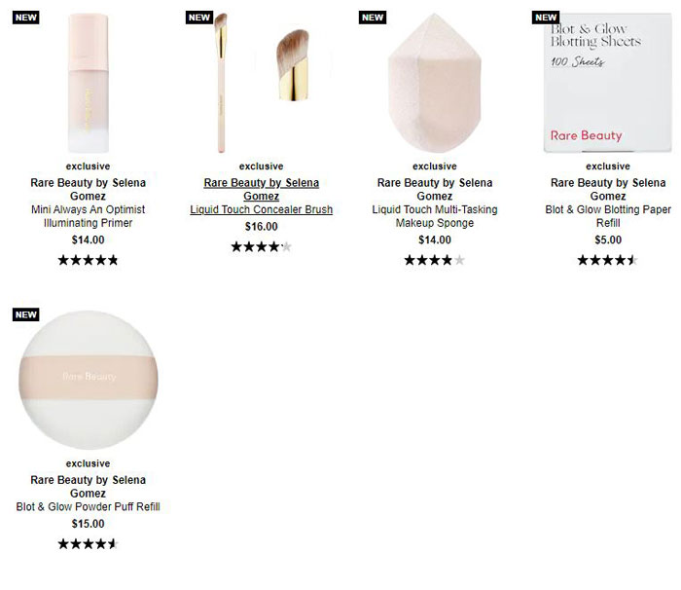Screen dimensions: 681x590
Task: Click the Liquid Touch Concealer Brush image
Action: [x=261, y=83]
